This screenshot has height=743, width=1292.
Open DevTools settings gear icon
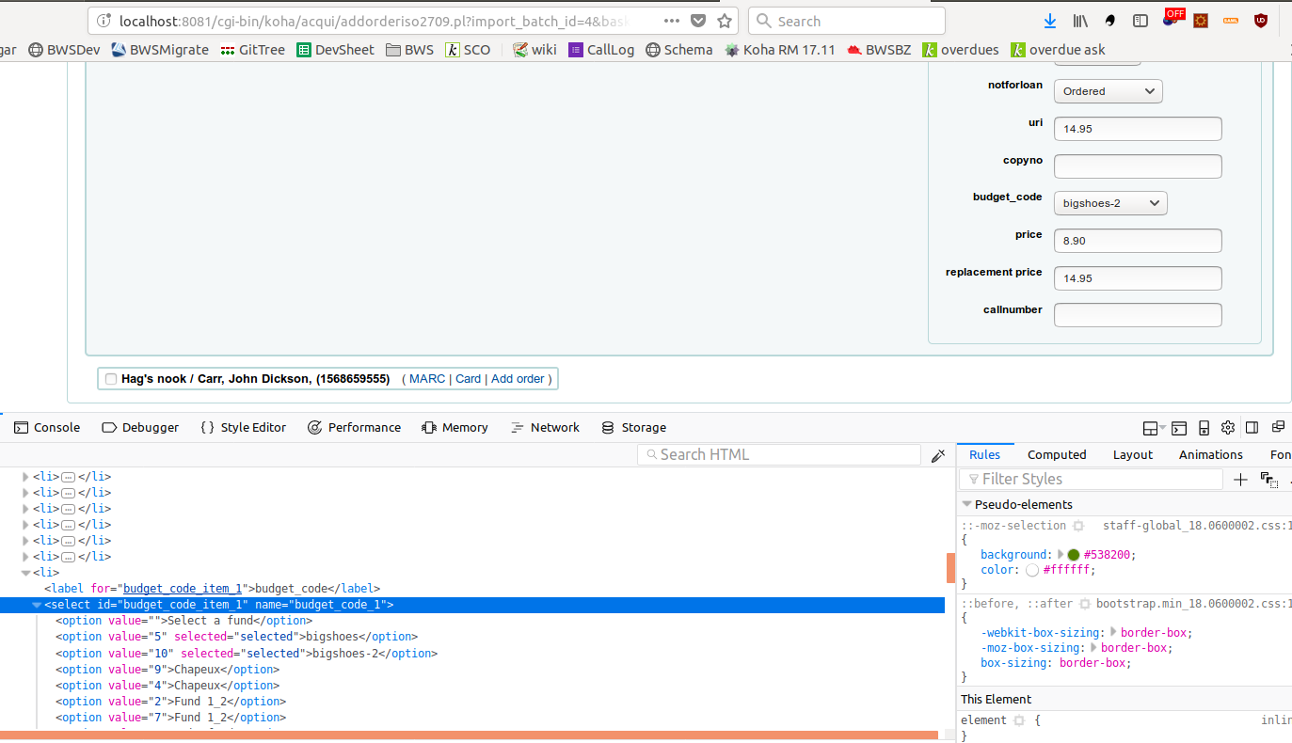pos(1227,428)
